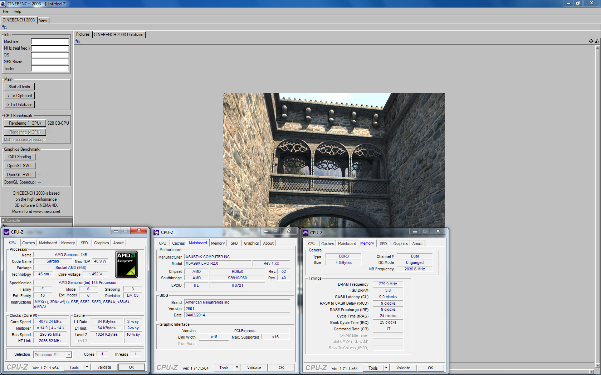Minimize the left CPU-Z window
Screen dimensions: 601x375
coord(116,231)
